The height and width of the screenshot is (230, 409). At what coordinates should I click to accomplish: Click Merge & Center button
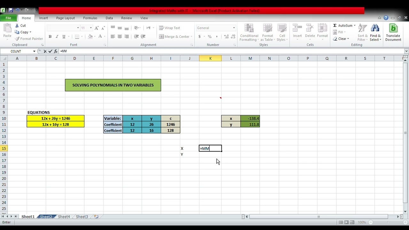(x=174, y=36)
